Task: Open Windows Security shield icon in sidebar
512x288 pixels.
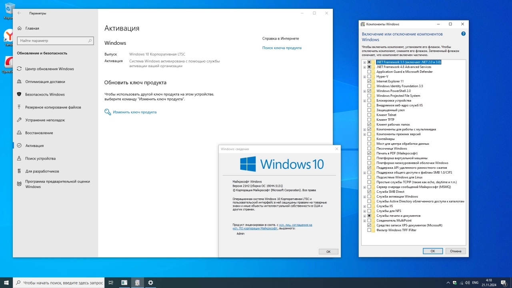Action: tap(19, 94)
